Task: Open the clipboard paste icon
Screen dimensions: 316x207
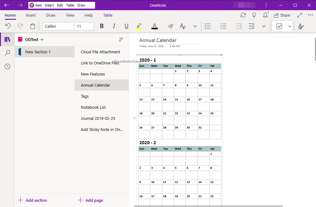Action: (x=33, y=26)
